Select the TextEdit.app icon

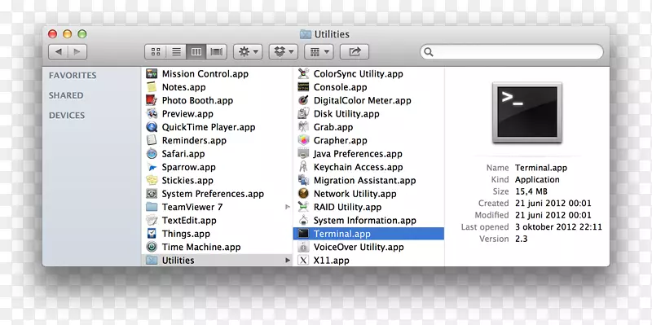click(x=152, y=220)
